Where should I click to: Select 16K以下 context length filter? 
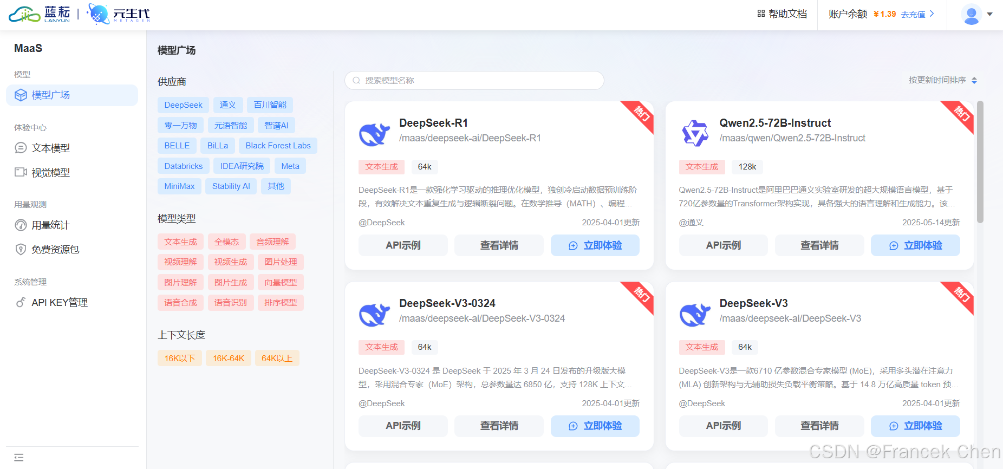[x=180, y=359]
